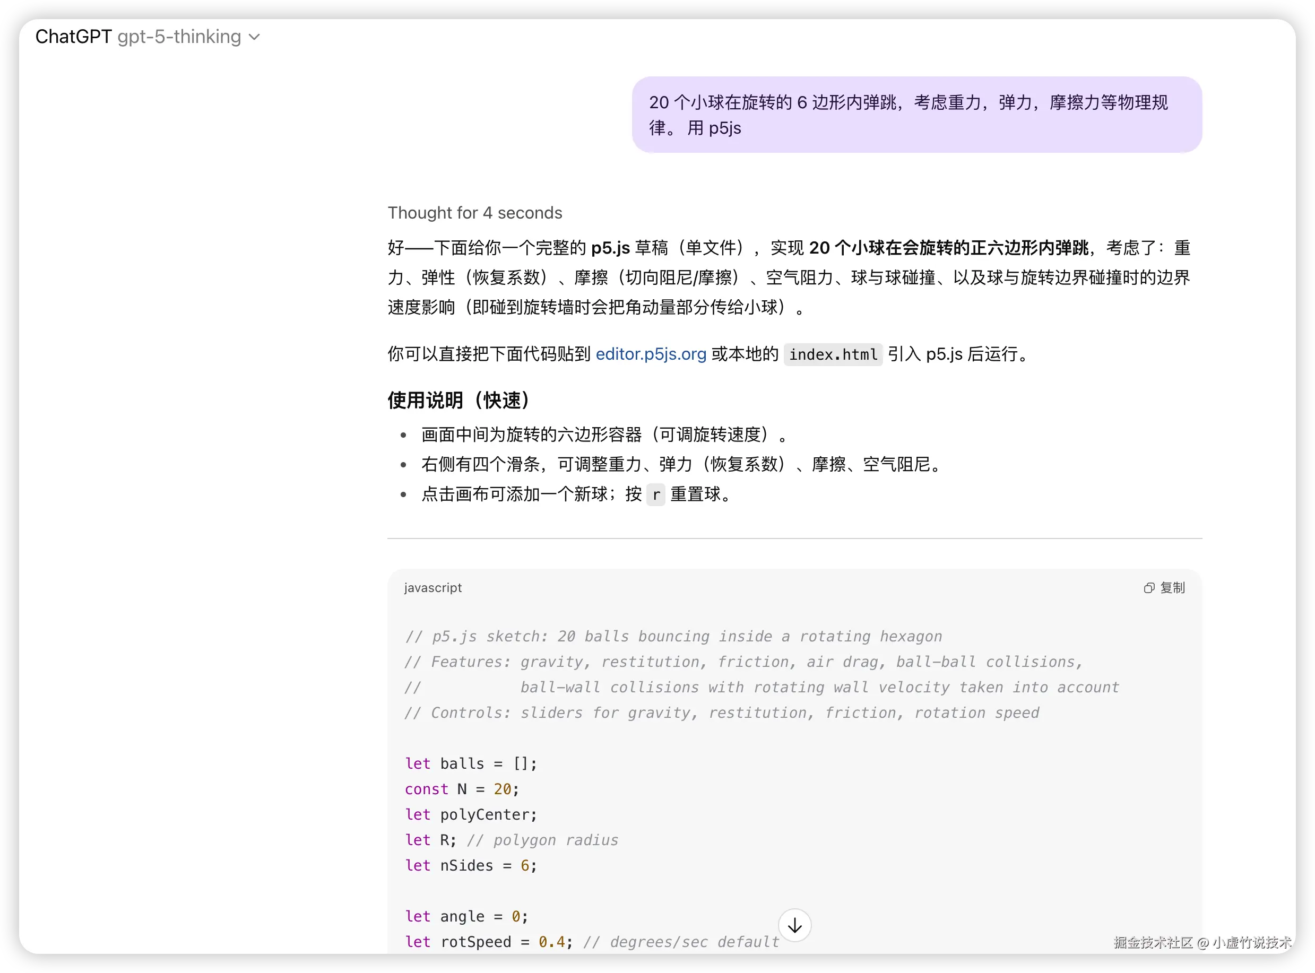Copy the JavaScript code block

coord(1164,588)
